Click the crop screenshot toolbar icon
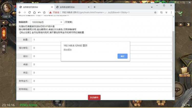The height and width of the screenshot is (108, 192). pyautogui.click(x=161, y=12)
